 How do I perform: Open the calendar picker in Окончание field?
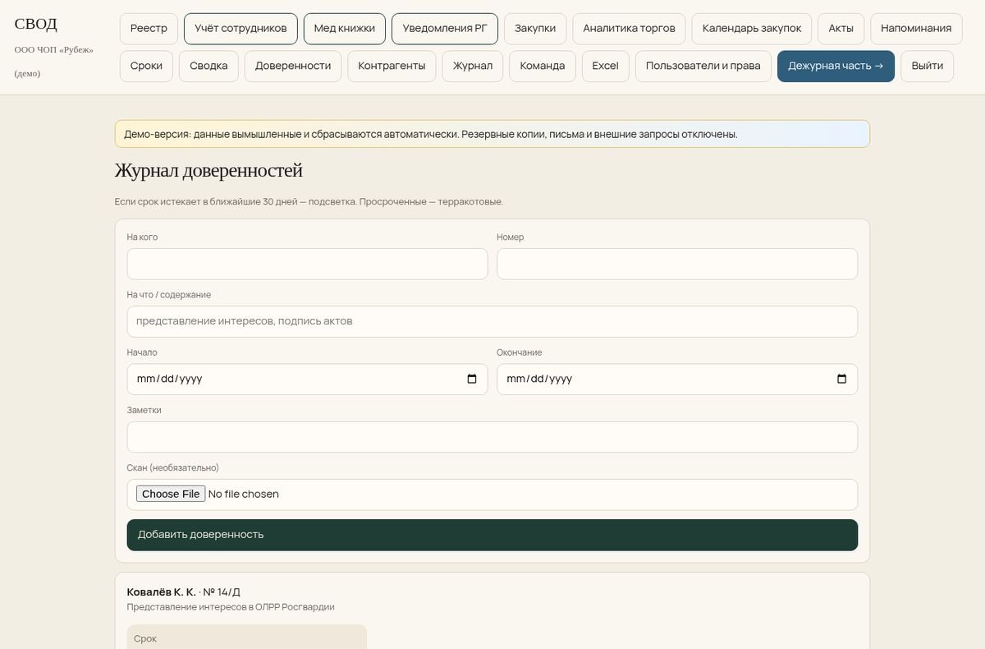(841, 379)
